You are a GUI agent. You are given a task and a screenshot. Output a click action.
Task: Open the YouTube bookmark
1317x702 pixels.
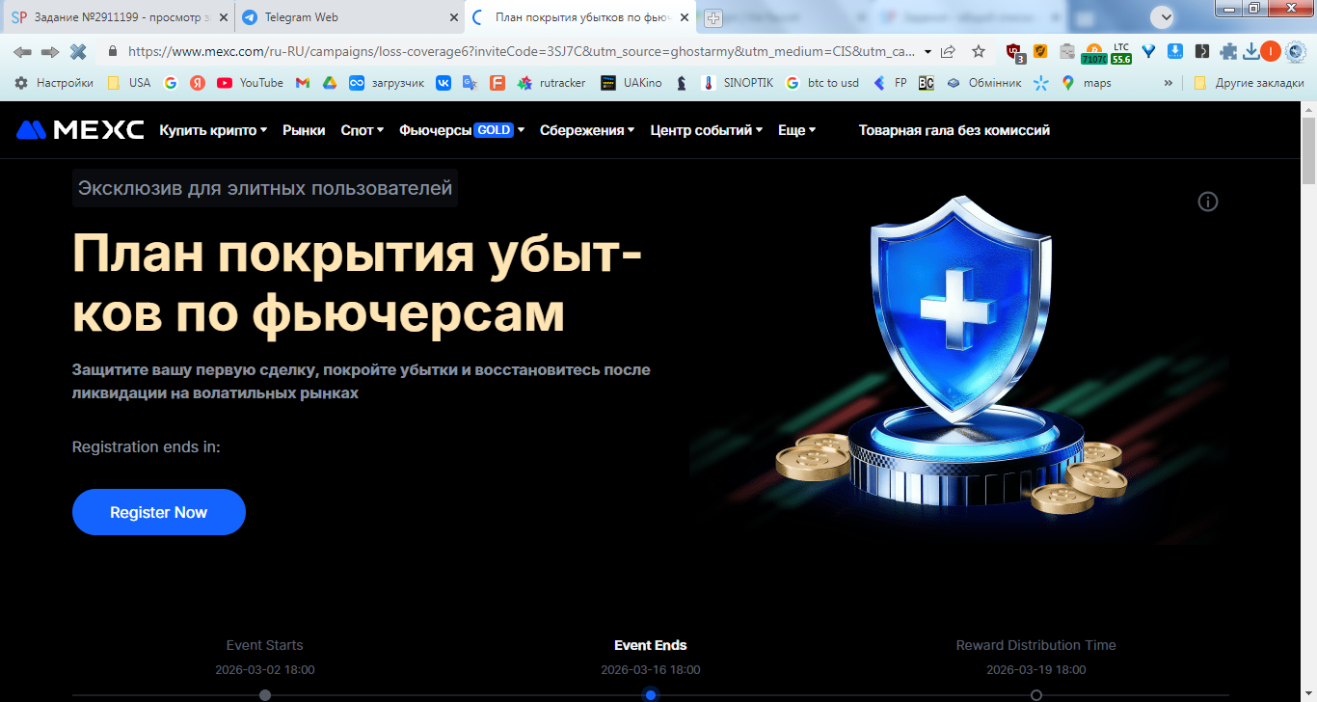pos(251,83)
